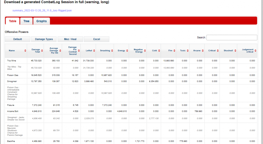Sort Negative Energy column via arrow icon
The height and width of the screenshot is (144, 263).
[145, 51]
